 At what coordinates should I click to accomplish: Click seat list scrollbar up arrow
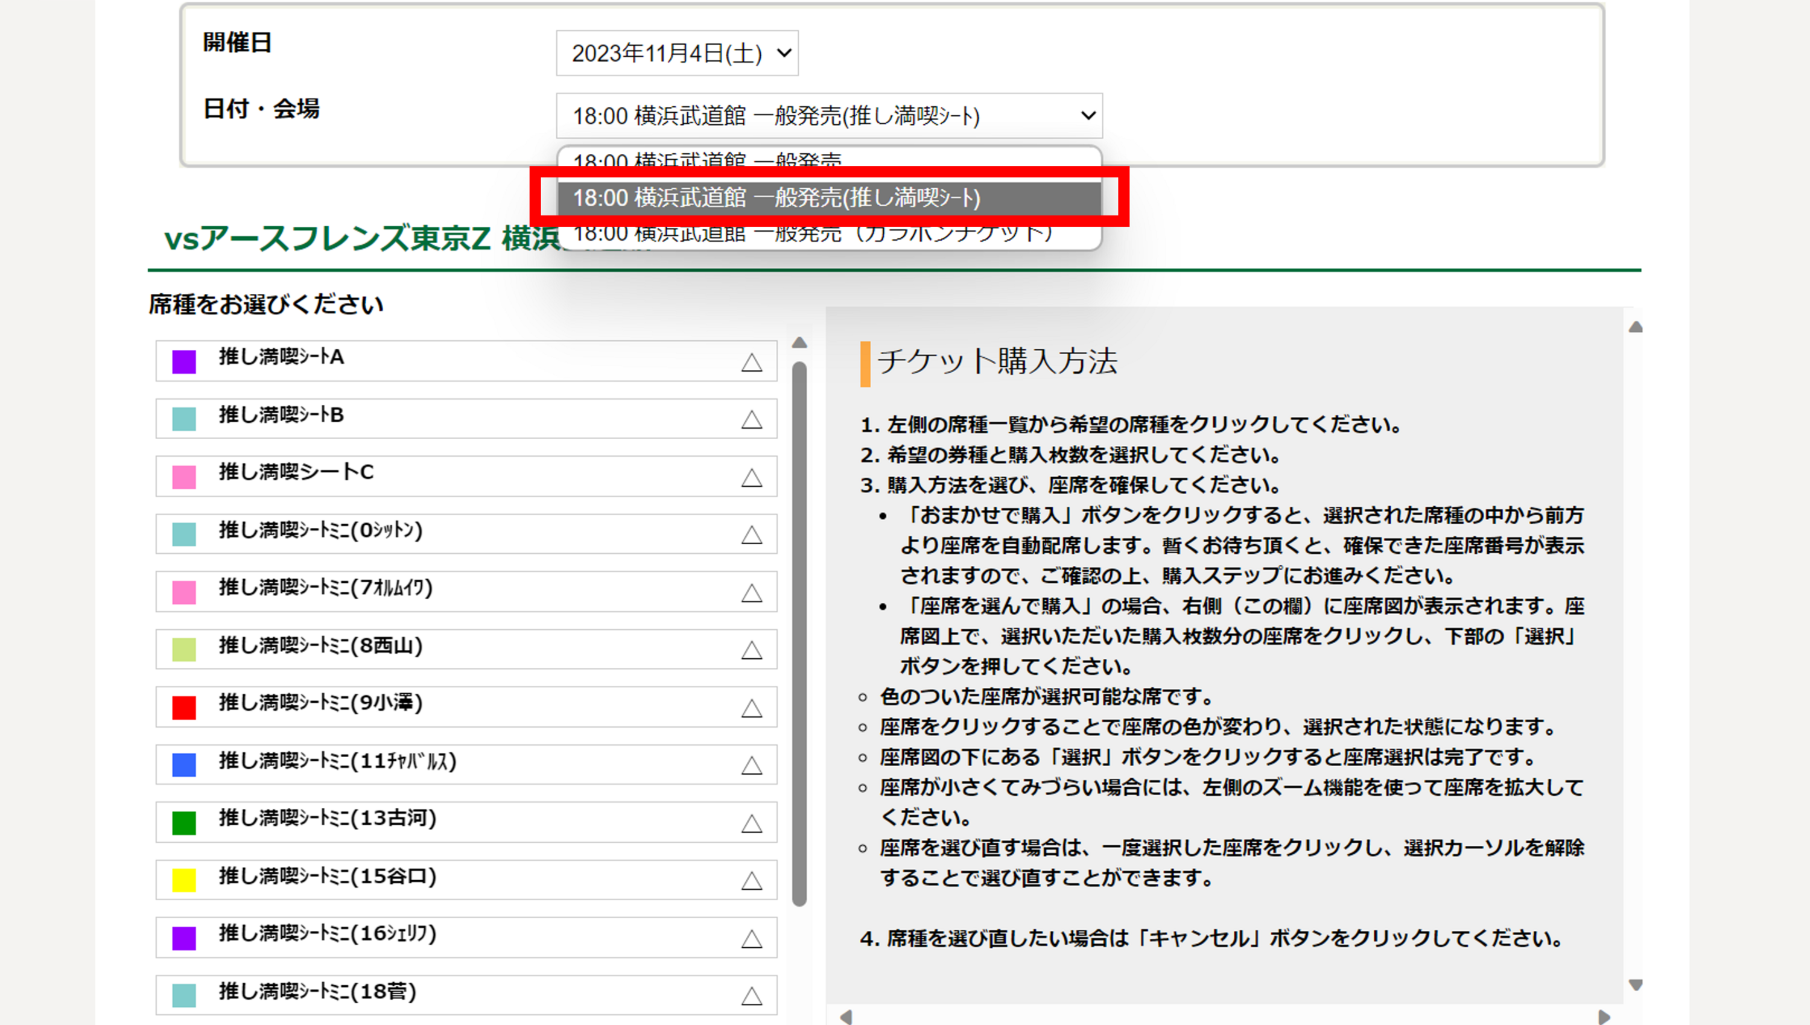click(x=799, y=343)
